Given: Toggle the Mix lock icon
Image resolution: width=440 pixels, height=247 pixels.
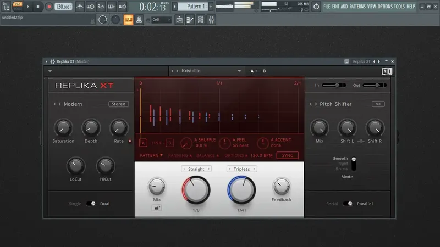Looking at the screenshot, I should click(157, 208).
